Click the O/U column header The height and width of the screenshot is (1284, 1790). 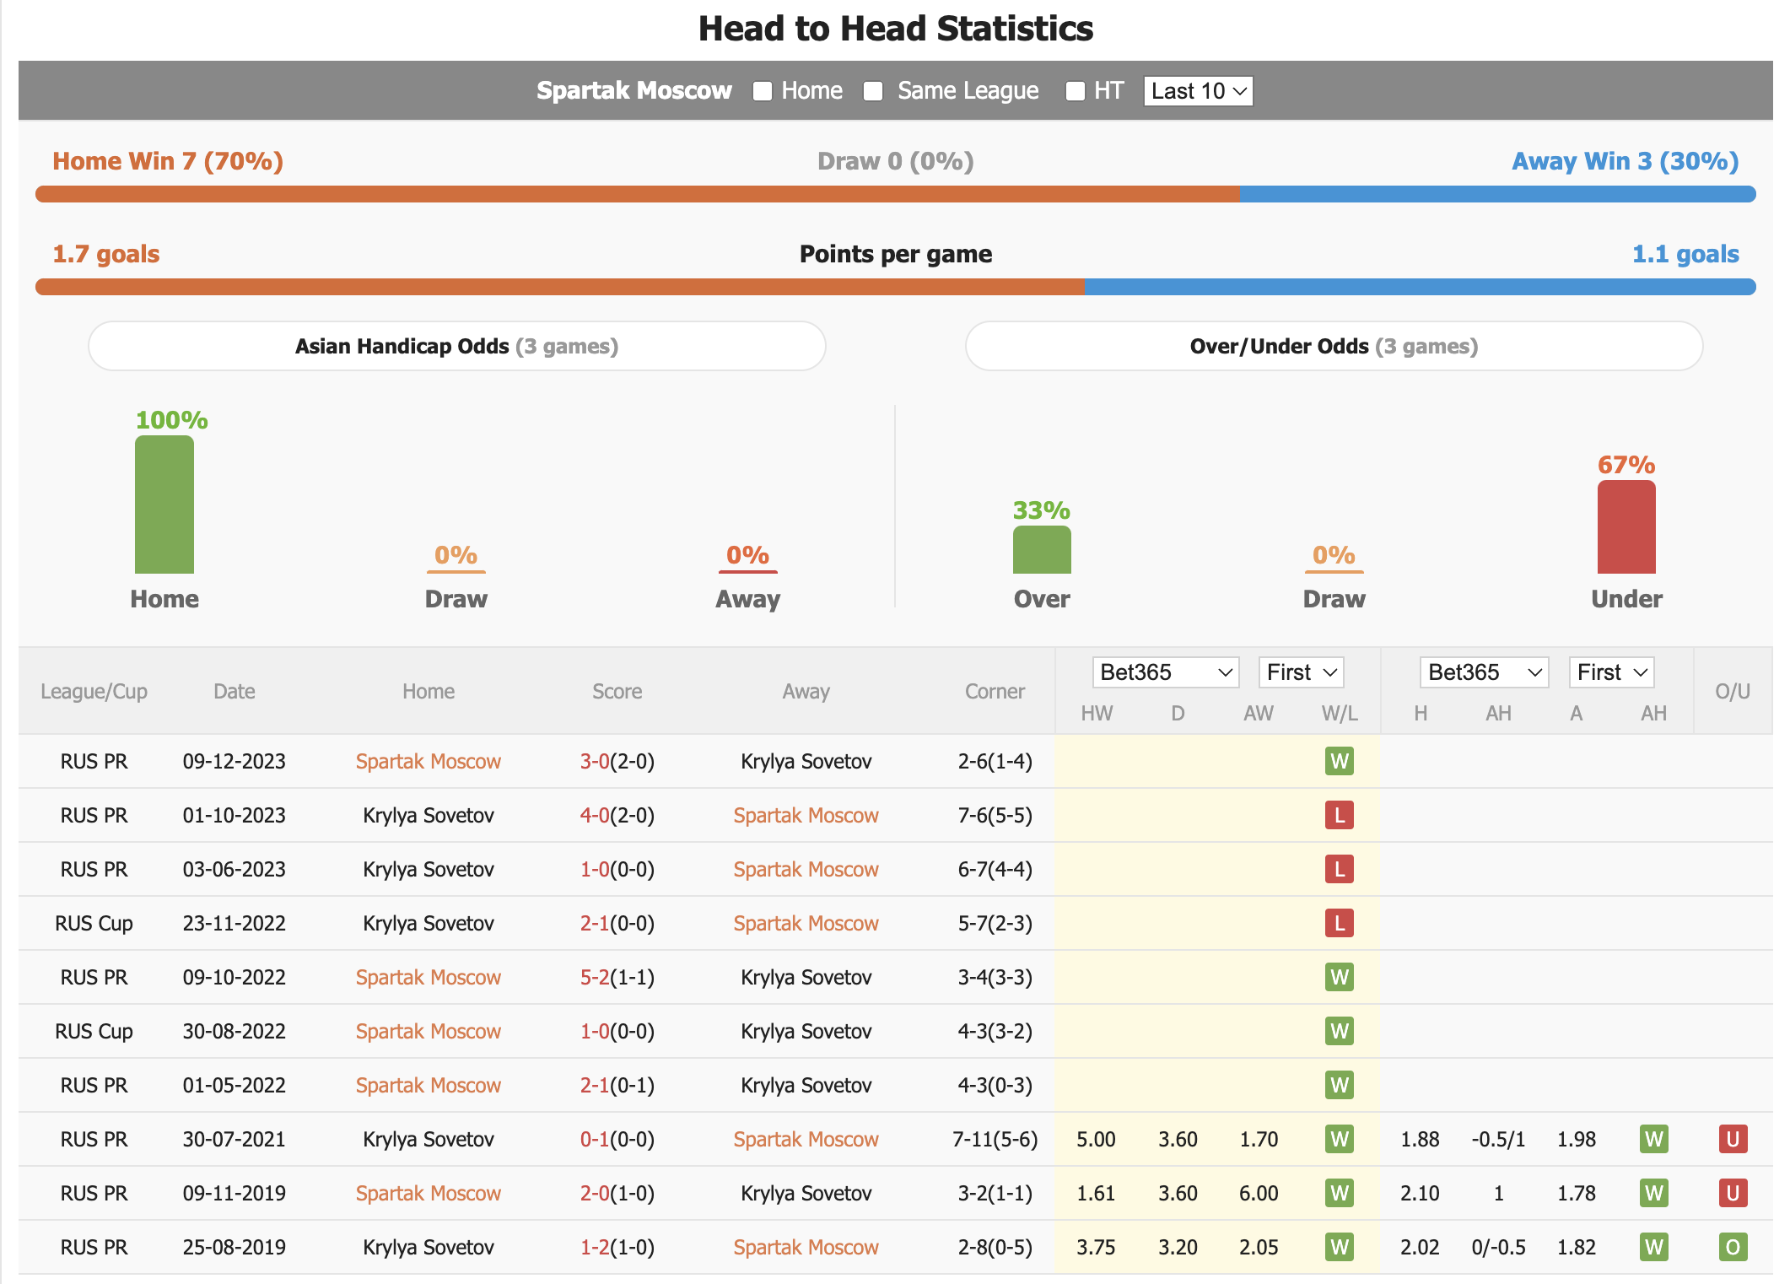tap(1733, 691)
